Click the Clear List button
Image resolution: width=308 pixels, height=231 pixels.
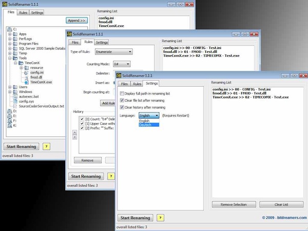(281, 204)
